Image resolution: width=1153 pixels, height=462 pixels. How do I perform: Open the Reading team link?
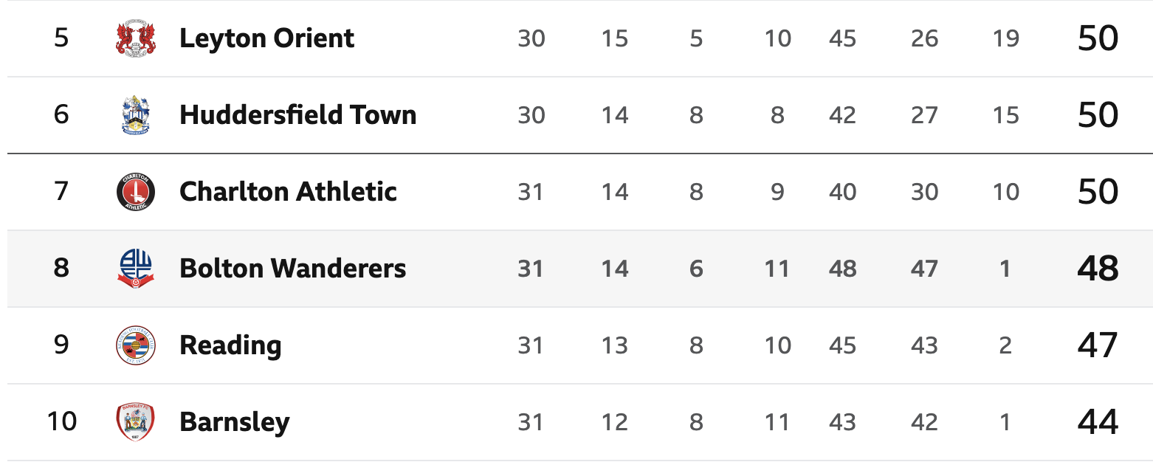[x=231, y=345]
